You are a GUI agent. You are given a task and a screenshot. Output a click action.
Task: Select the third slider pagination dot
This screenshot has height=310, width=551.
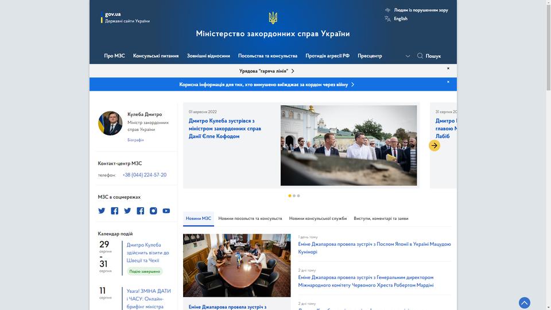298,196
